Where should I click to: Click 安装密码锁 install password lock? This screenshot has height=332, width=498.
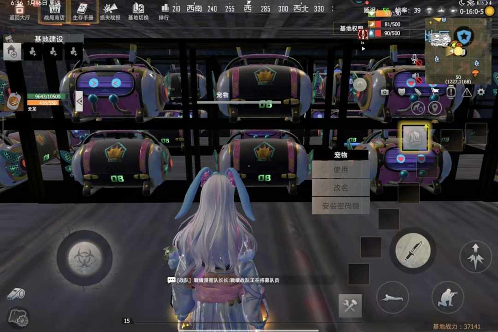tap(341, 205)
